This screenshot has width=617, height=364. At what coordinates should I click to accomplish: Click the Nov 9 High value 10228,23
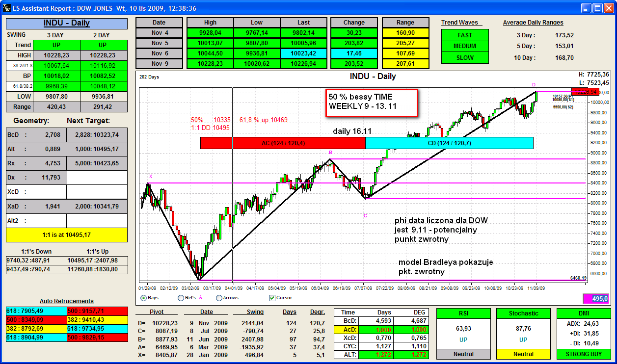[210, 64]
